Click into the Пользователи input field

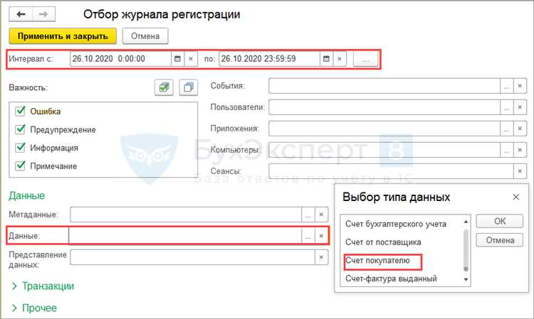(384, 107)
